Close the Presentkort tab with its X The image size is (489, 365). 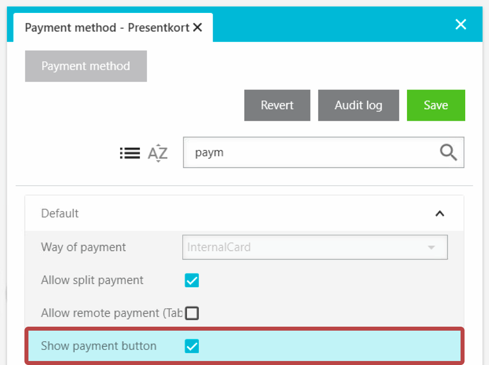pos(198,28)
